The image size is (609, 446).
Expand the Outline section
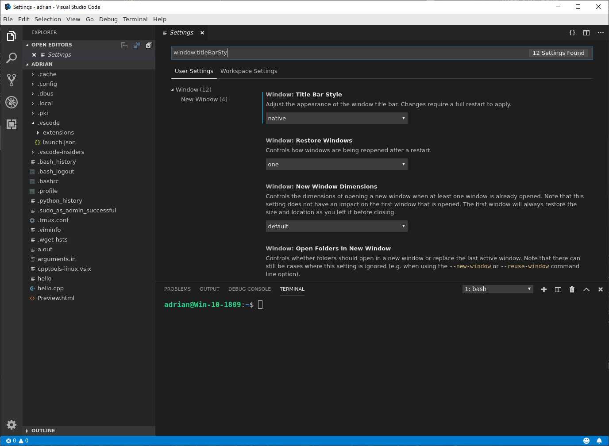point(27,431)
